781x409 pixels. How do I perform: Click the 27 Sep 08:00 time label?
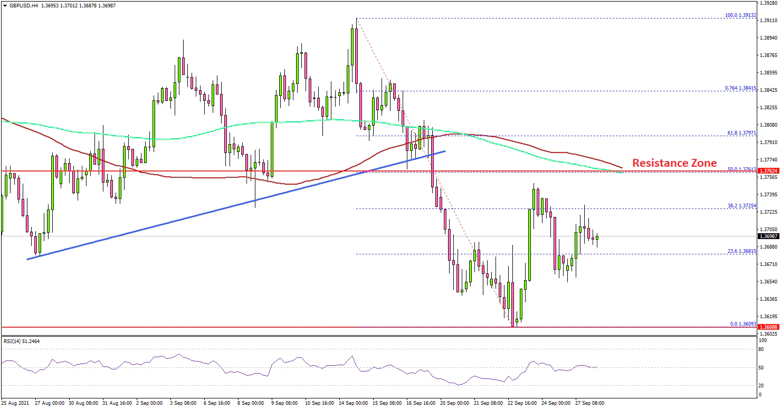coord(590,403)
